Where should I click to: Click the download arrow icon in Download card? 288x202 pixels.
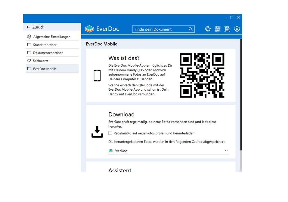point(97,132)
